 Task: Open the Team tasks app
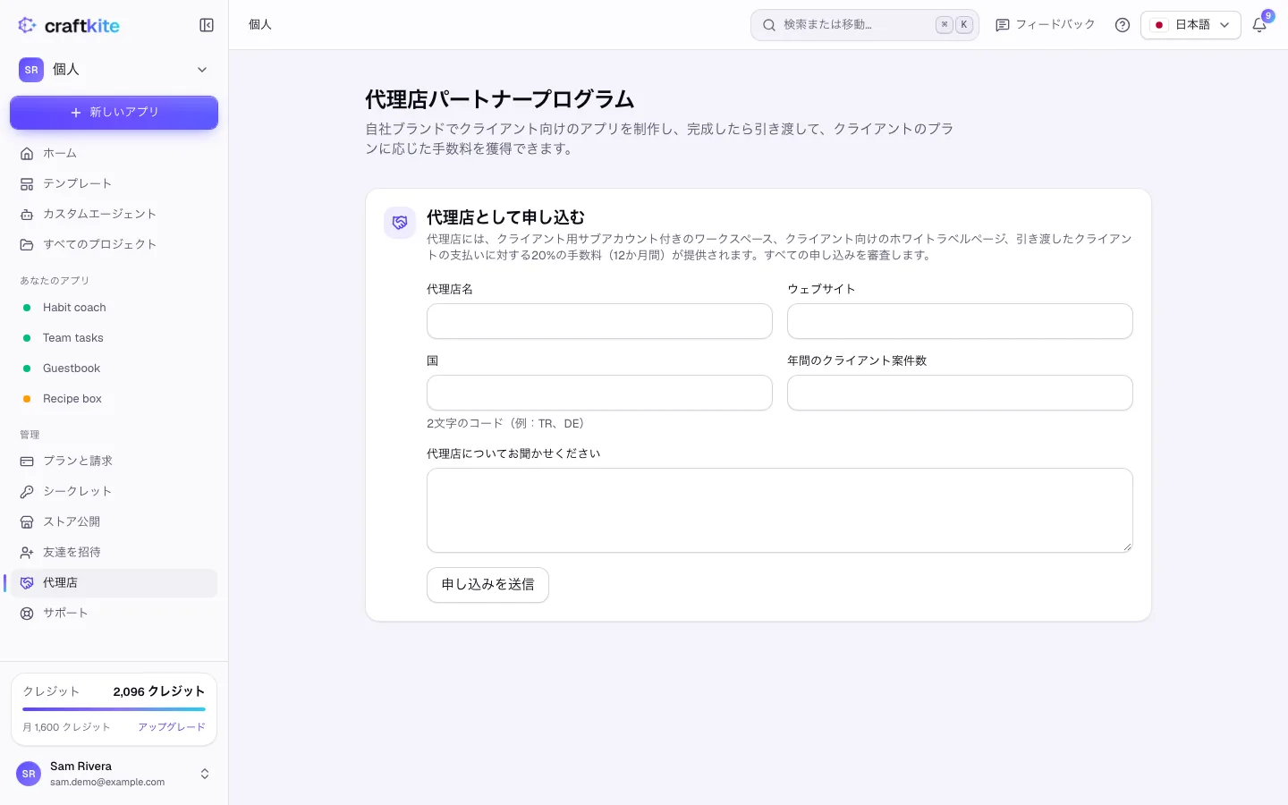click(x=114, y=338)
